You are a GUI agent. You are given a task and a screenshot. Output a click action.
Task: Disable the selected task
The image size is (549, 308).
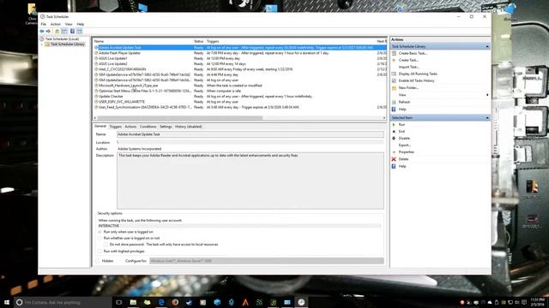tap(404, 139)
